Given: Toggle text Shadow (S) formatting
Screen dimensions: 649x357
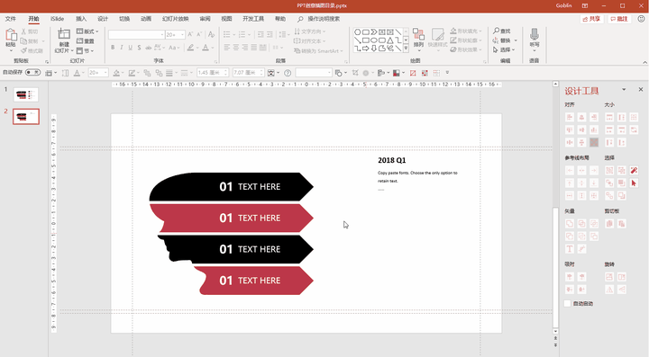Looking at the screenshot, I should pos(139,48).
